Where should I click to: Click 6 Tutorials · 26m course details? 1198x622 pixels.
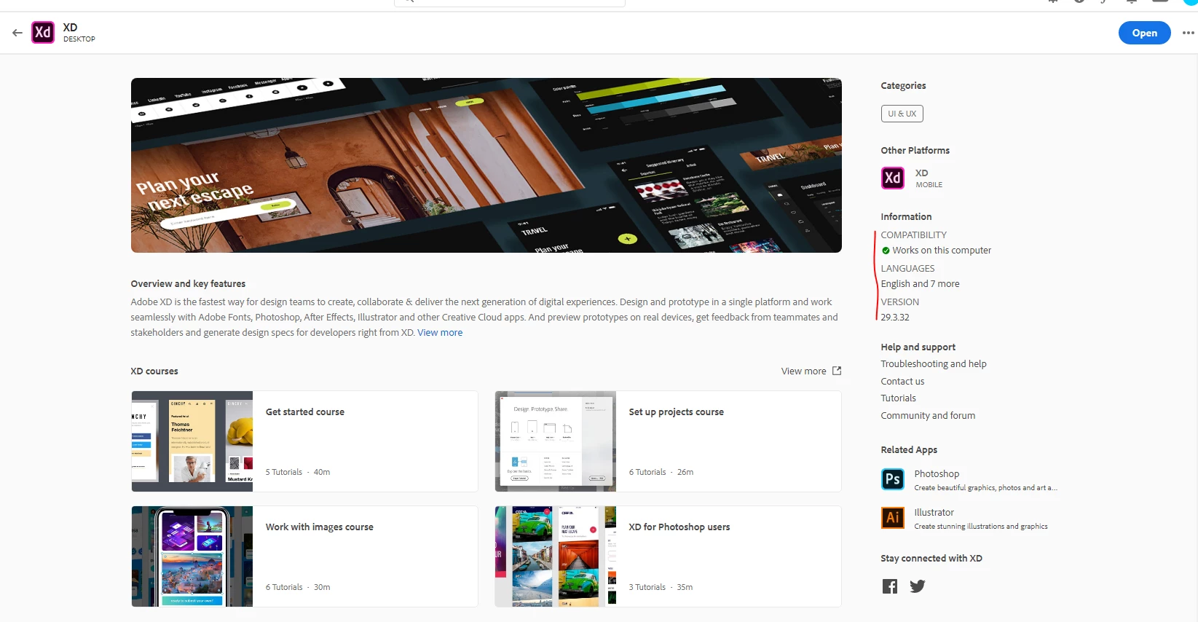[x=661, y=473]
